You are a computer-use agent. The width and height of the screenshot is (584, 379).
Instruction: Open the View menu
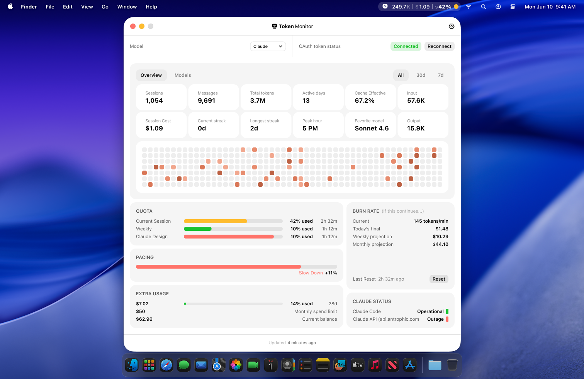coord(87,7)
